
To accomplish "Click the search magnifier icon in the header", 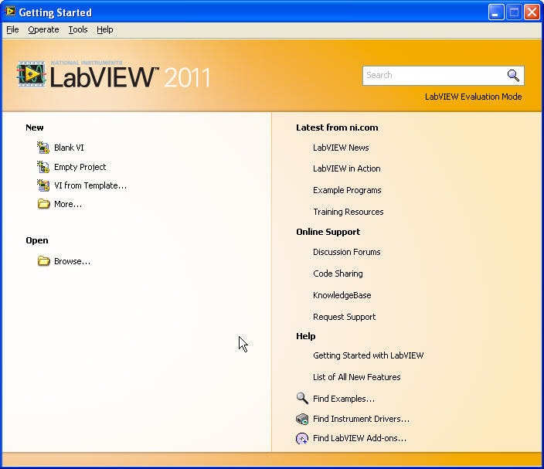I will [513, 75].
